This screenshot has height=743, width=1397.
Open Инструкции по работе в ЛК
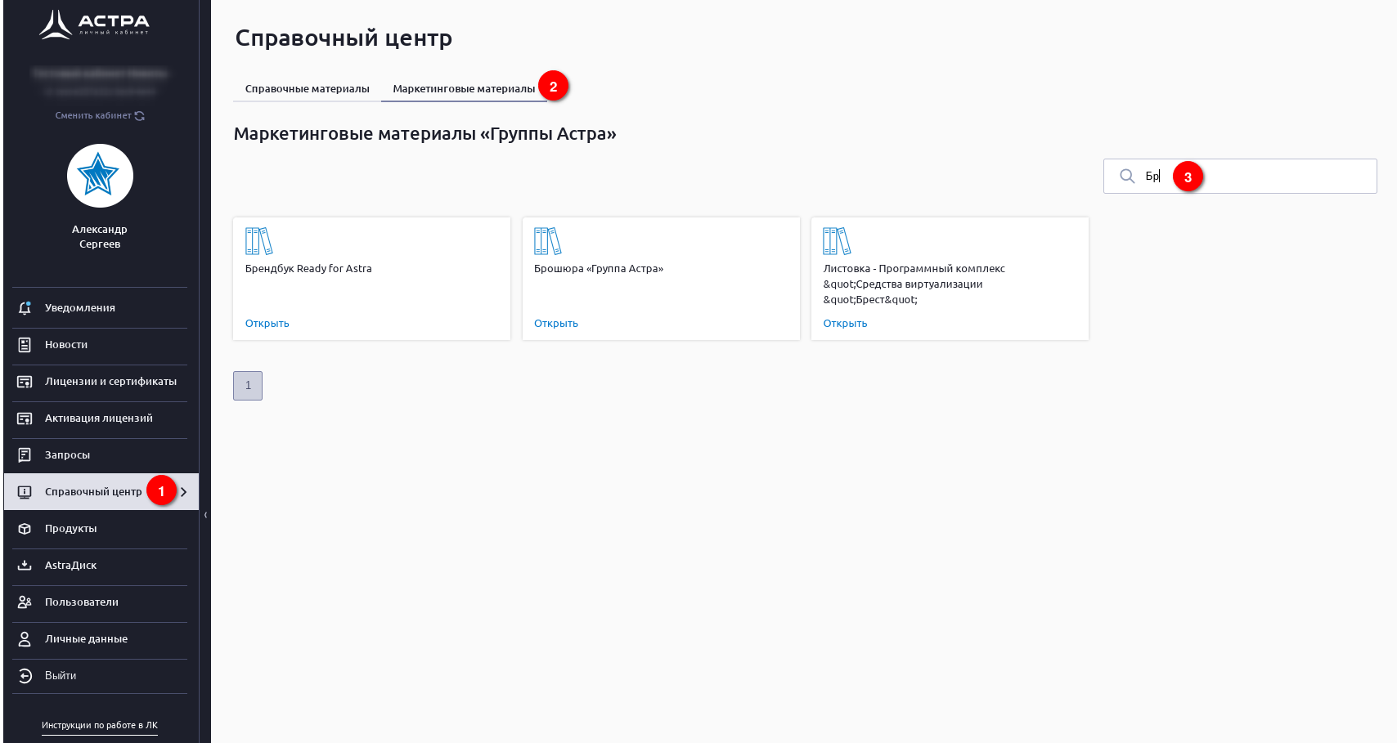pos(100,725)
